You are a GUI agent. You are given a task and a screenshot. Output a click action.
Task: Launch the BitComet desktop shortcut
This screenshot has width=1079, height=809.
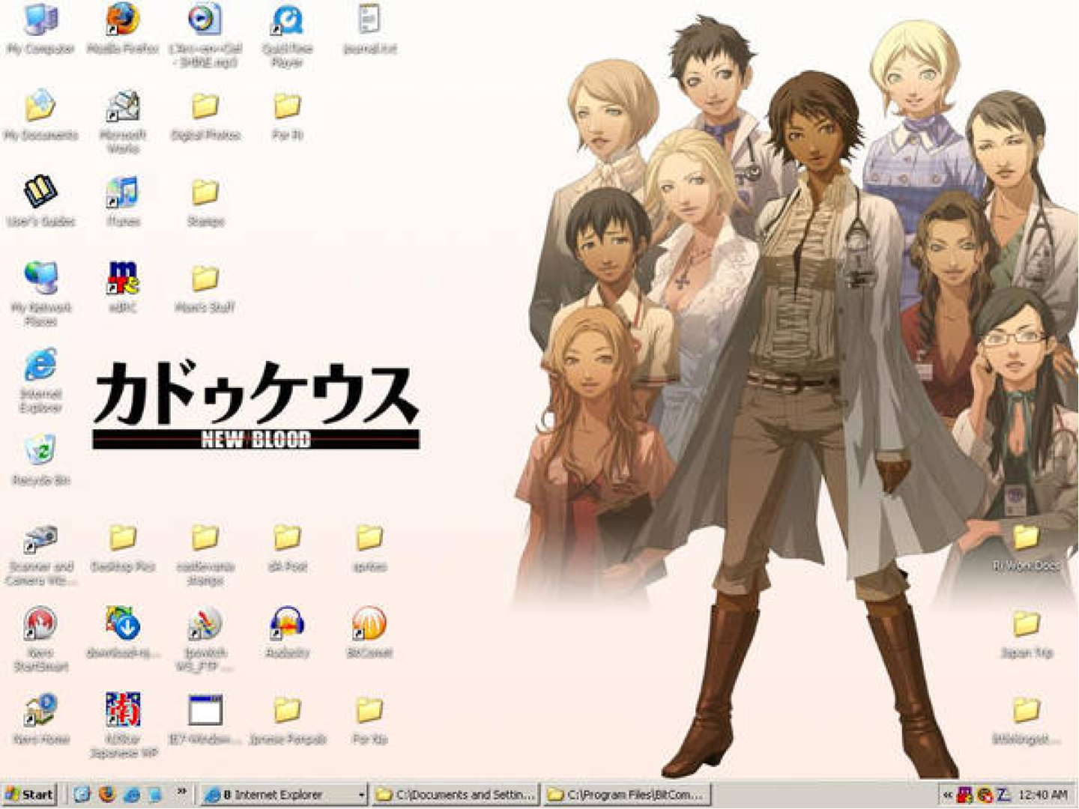[x=369, y=624]
